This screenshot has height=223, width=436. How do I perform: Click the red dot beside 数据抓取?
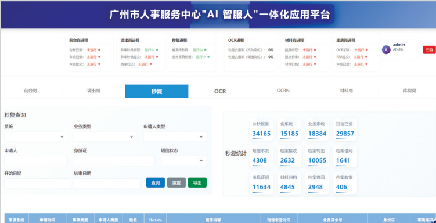tap(315, 50)
